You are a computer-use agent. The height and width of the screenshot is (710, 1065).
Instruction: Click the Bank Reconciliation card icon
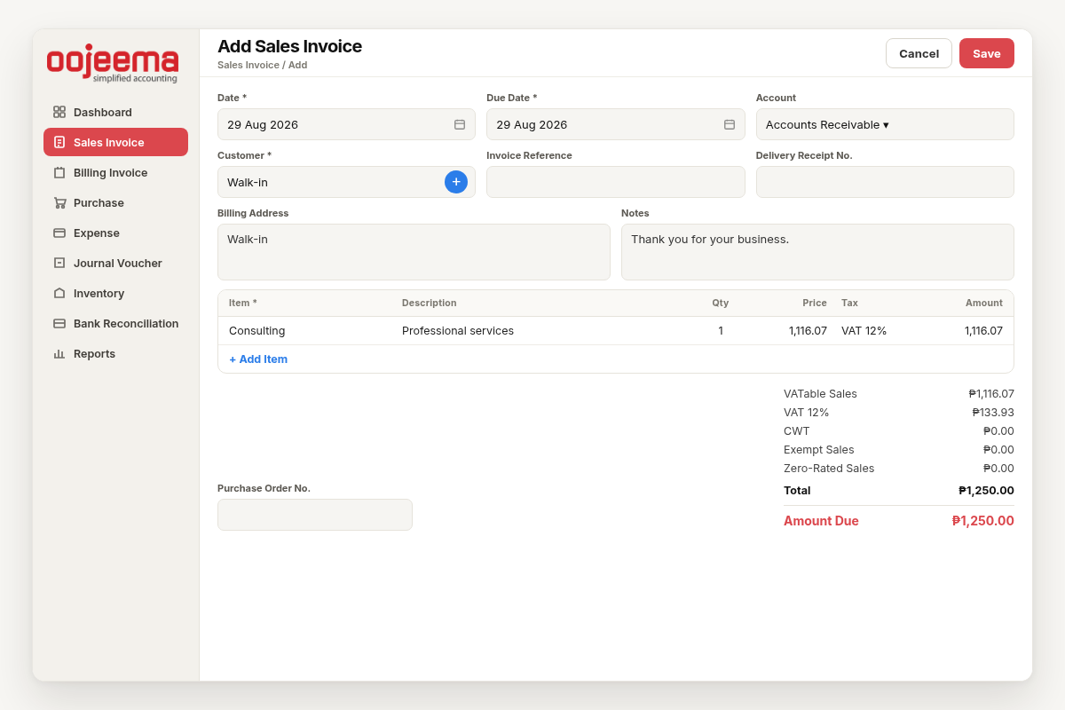point(59,323)
